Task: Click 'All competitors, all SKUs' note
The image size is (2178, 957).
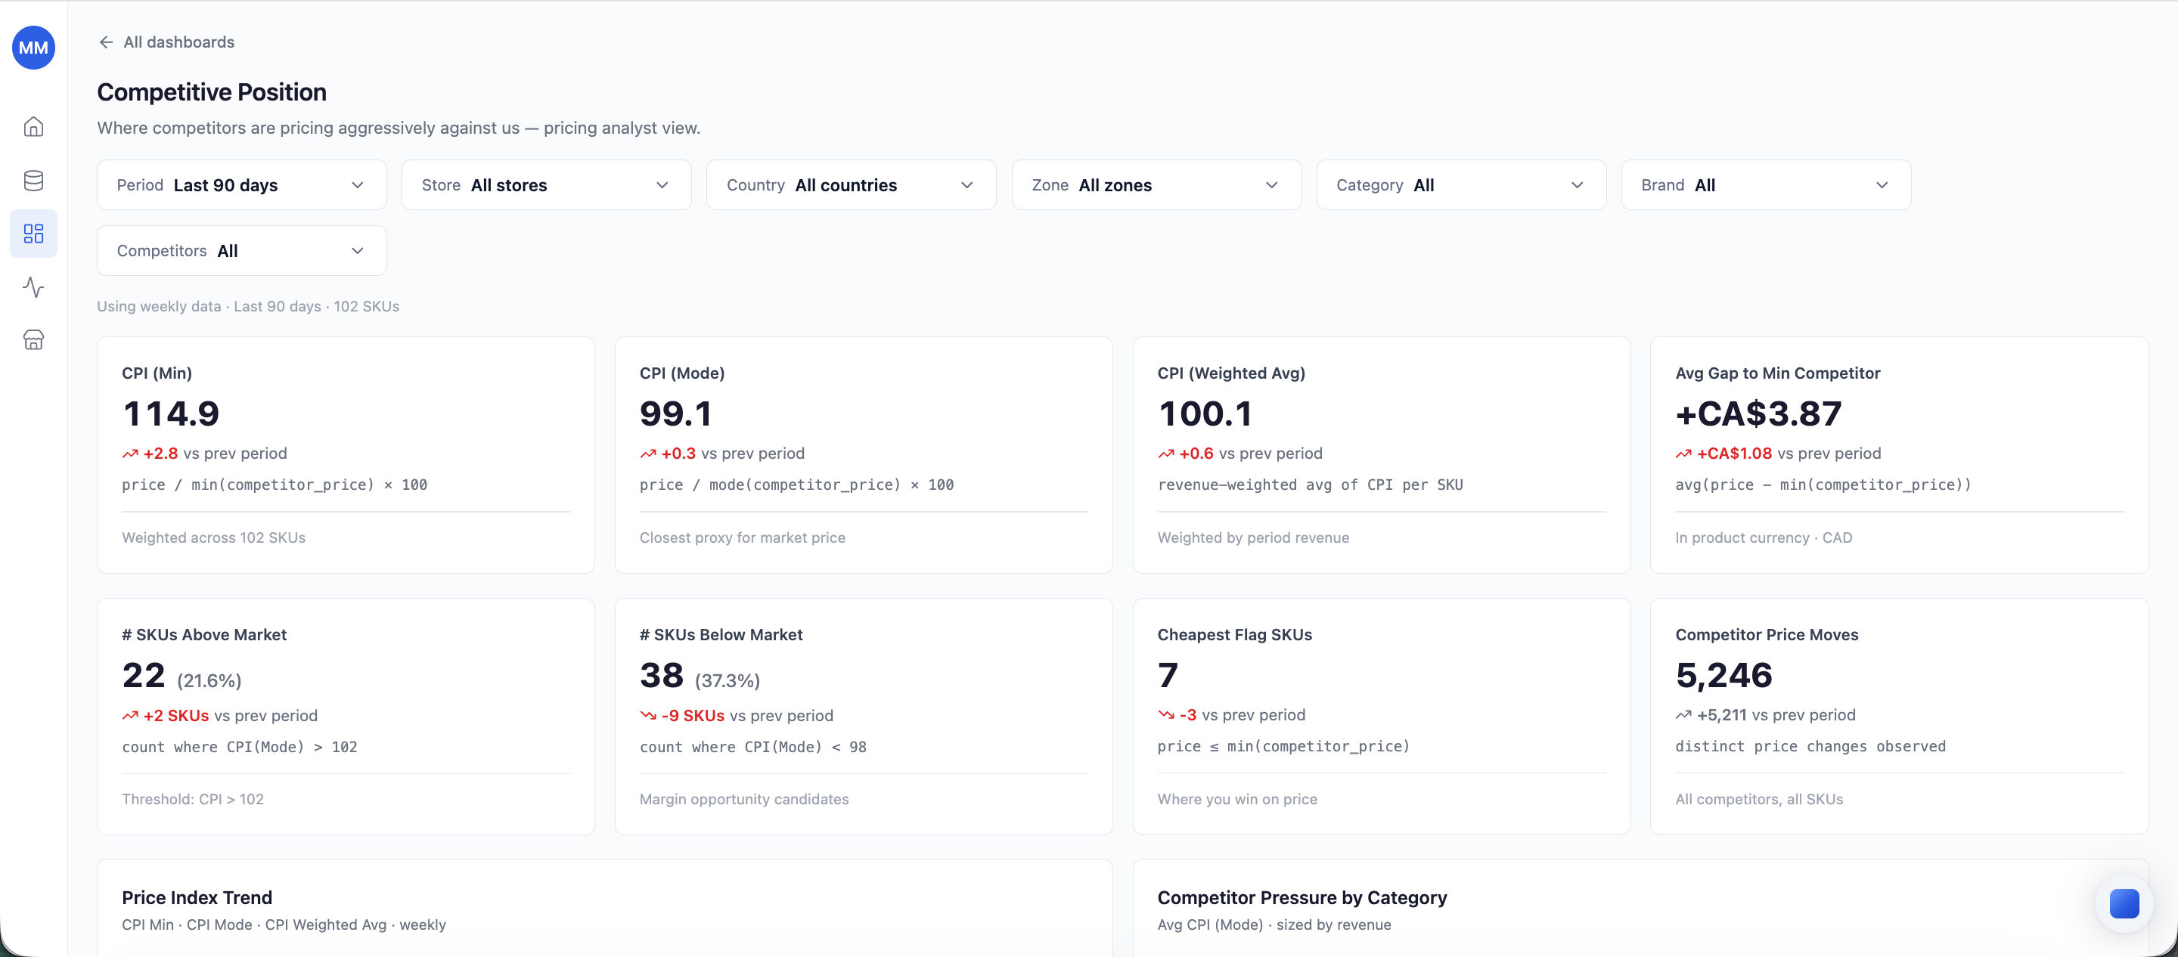Action: [x=1758, y=800]
